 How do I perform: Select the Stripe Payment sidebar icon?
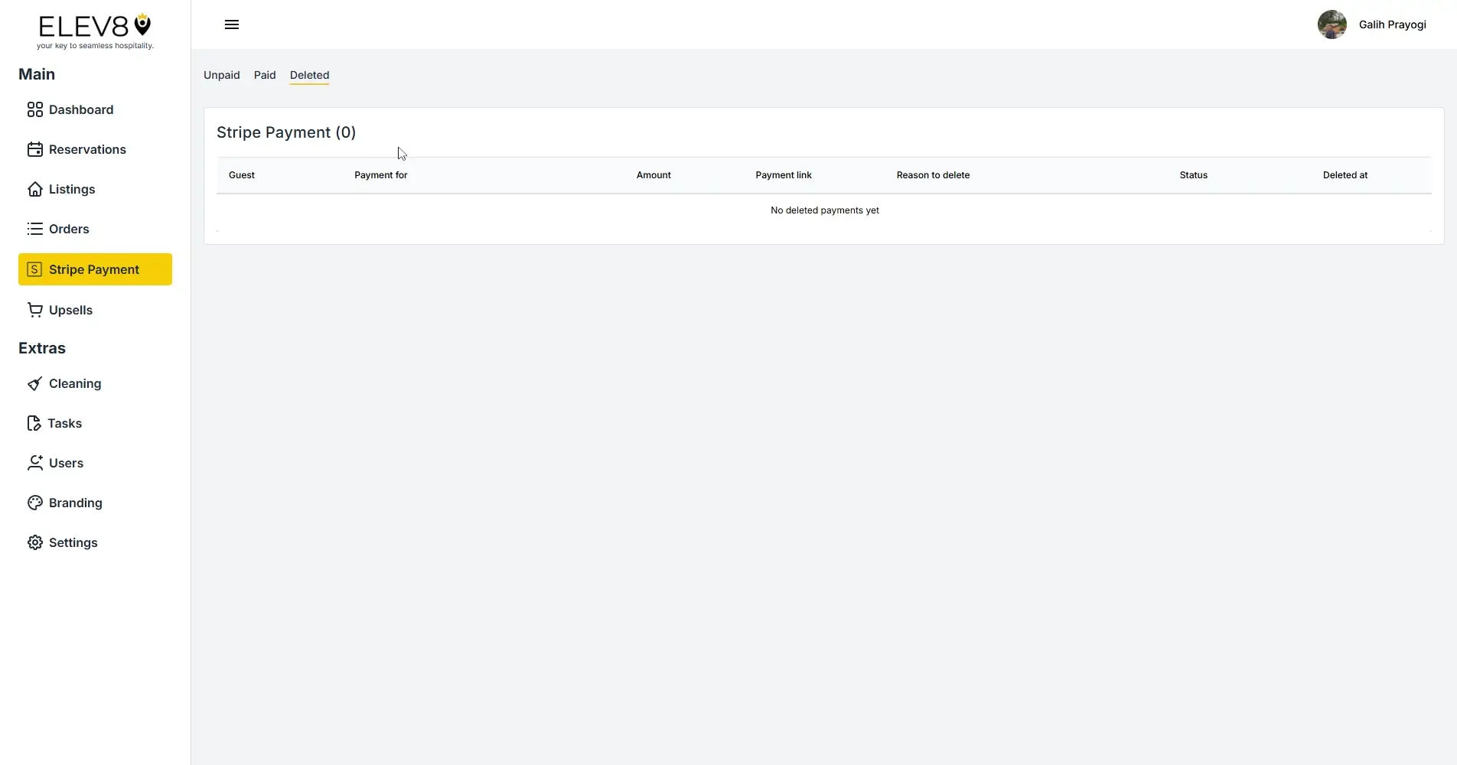35,269
